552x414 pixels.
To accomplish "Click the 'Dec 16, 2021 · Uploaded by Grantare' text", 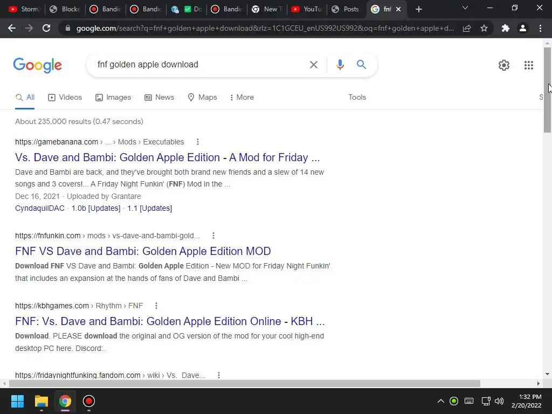I will 78,196.
